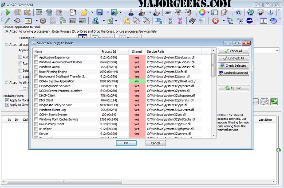Open the folder icon in main toolbar
Screen dimensions: 284x188
coord(84,12)
